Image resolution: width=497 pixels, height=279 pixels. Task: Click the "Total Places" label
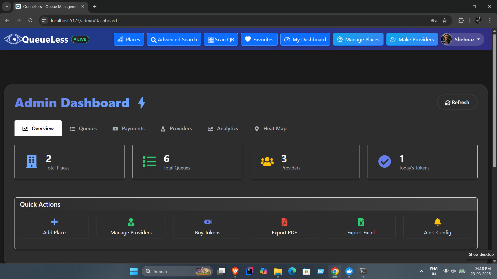[58, 168]
